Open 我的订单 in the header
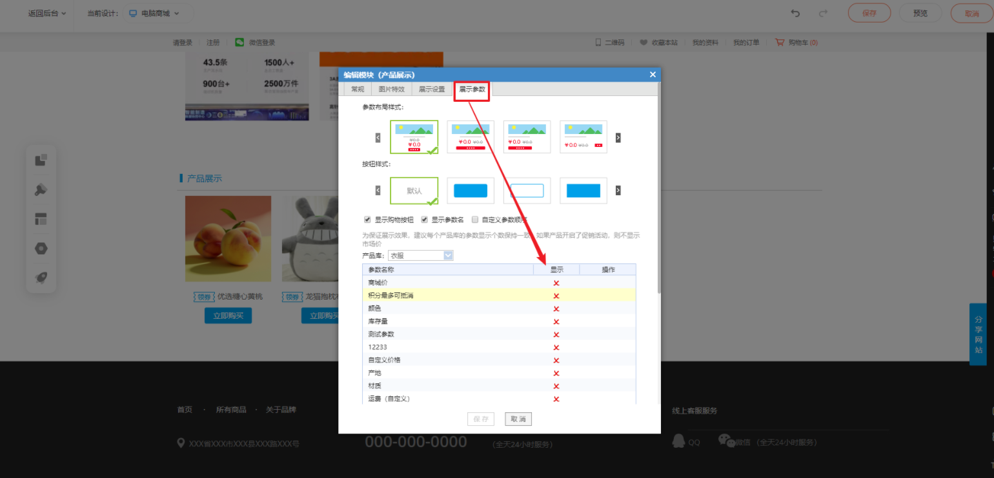Image resolution: width=994 pixels, height=478 pixels. 746,43
